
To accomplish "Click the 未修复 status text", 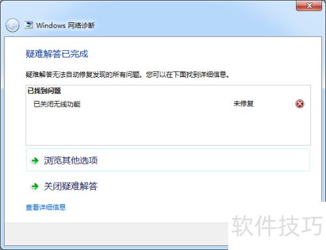I will [243, 104].
